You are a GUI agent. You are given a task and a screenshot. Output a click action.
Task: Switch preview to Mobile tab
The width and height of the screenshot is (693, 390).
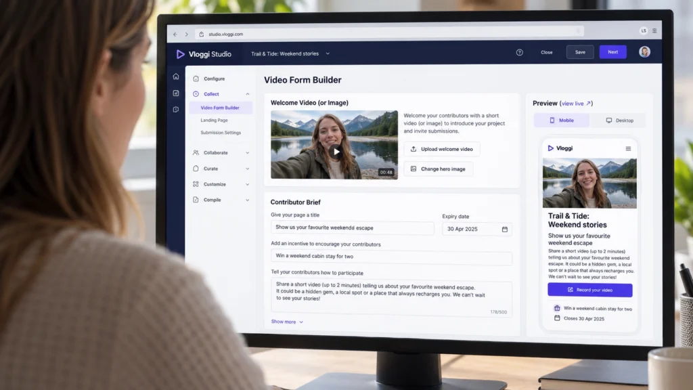pos(561,121)
